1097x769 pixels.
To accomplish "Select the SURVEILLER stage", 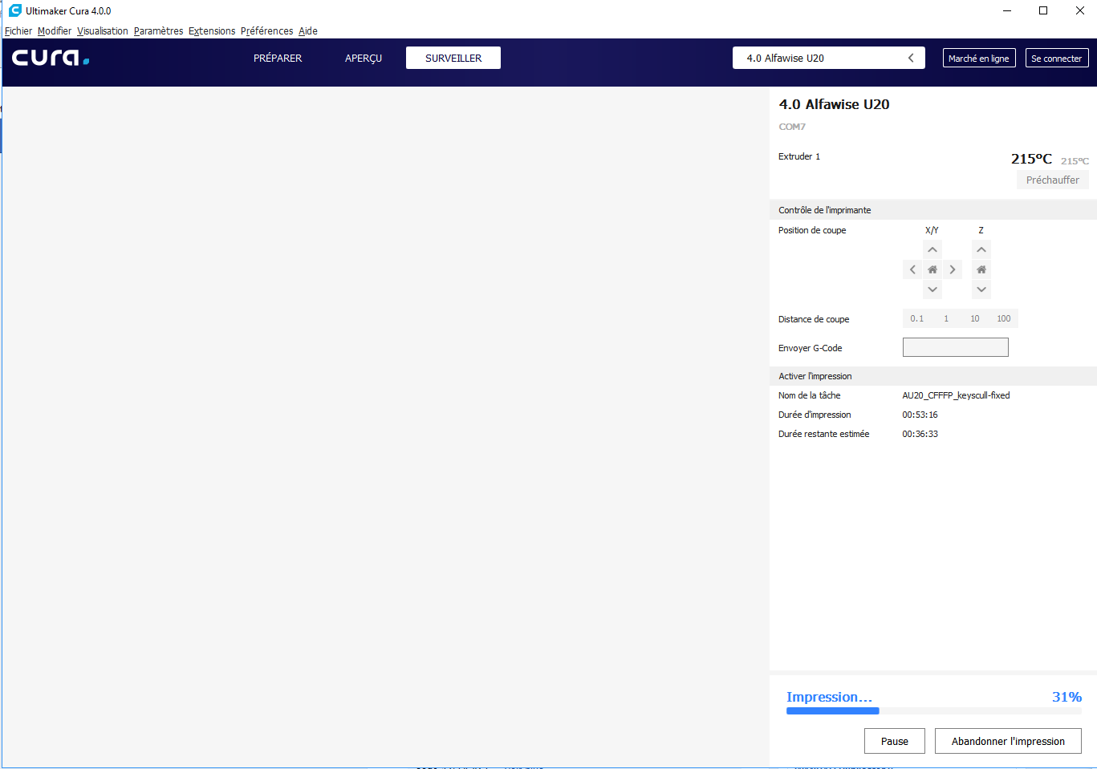I will pyautogui.click(x=453, y=58).
